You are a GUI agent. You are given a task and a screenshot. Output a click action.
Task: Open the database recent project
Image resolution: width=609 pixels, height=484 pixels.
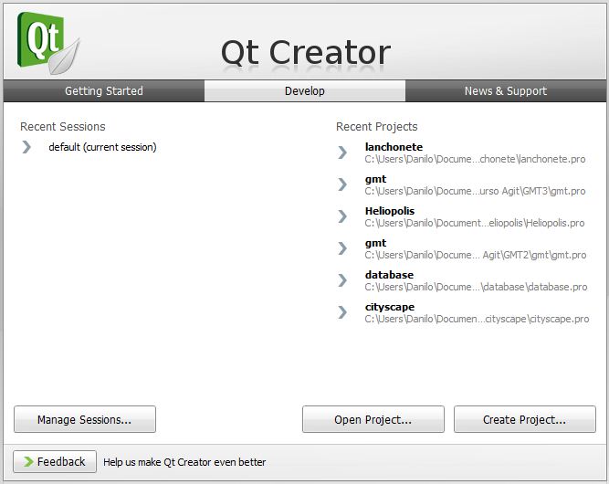[389, 275]
